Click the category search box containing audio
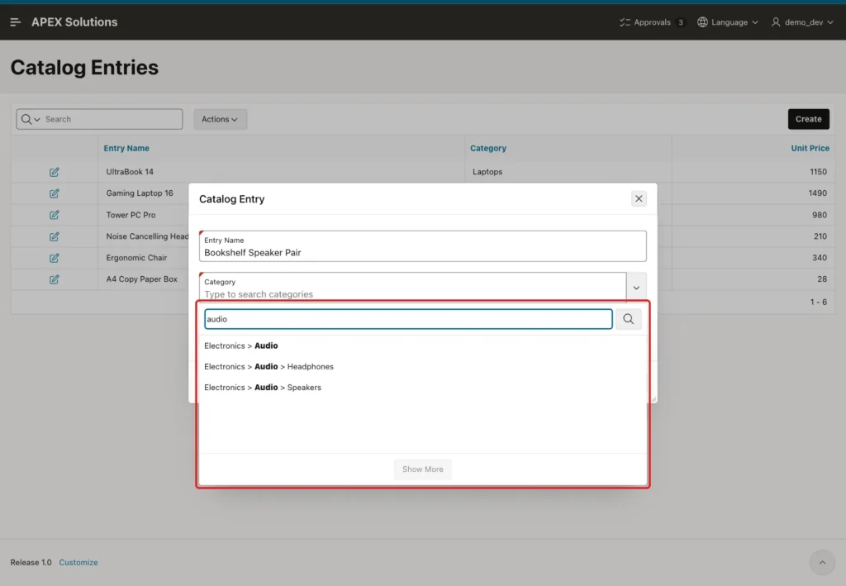 point(408,319)
